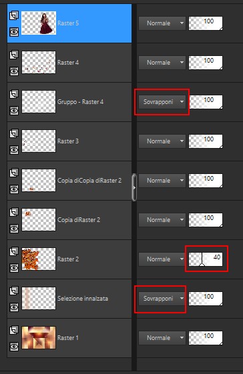Select the Copia diRaster 2 layer
Screen dimensions: 243x374
point(69,220)
